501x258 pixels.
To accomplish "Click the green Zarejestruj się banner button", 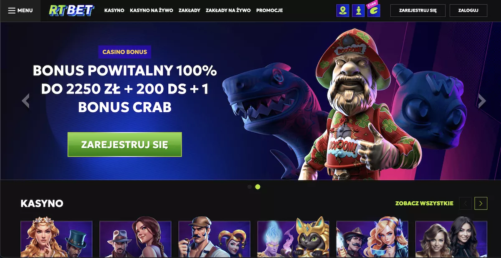I will (x=125, y=144).
